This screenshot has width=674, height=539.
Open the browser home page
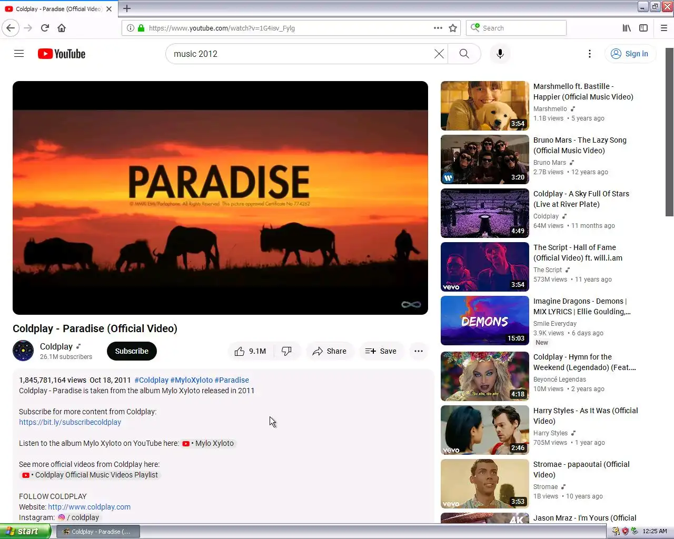(62, 28)
